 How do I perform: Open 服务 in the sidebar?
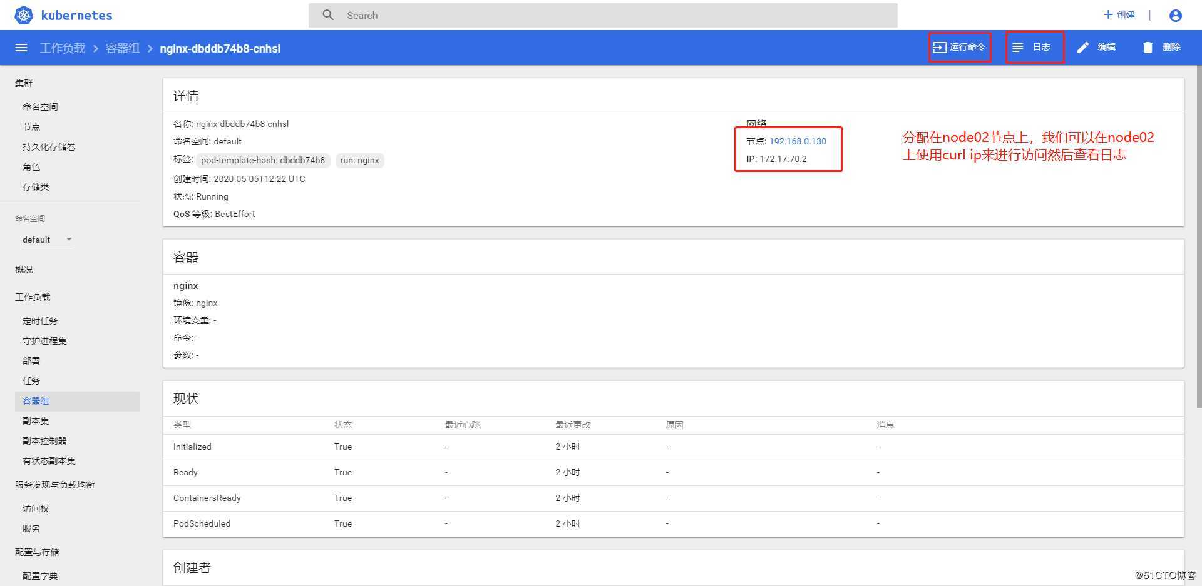point(31,528)
